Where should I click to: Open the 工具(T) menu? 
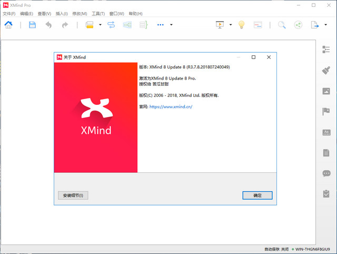(x=98, y=14)
